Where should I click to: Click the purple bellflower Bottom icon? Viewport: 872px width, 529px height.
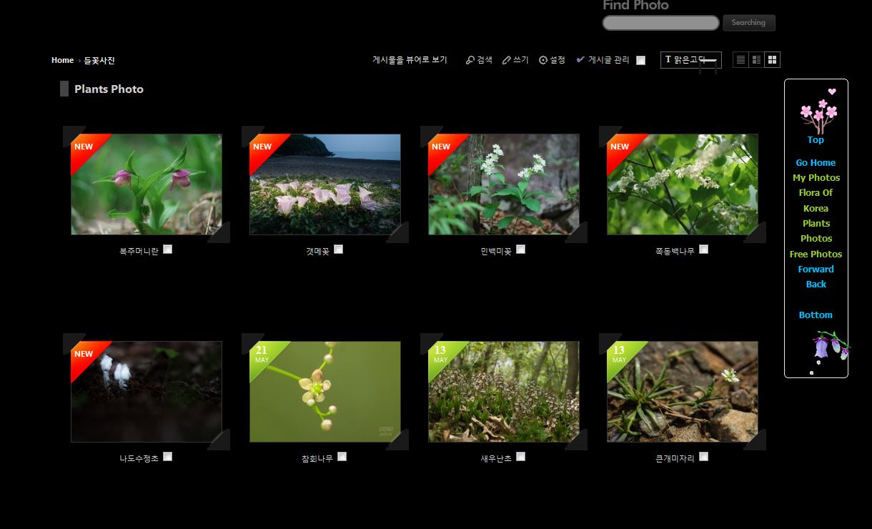(x=831, y=346)
